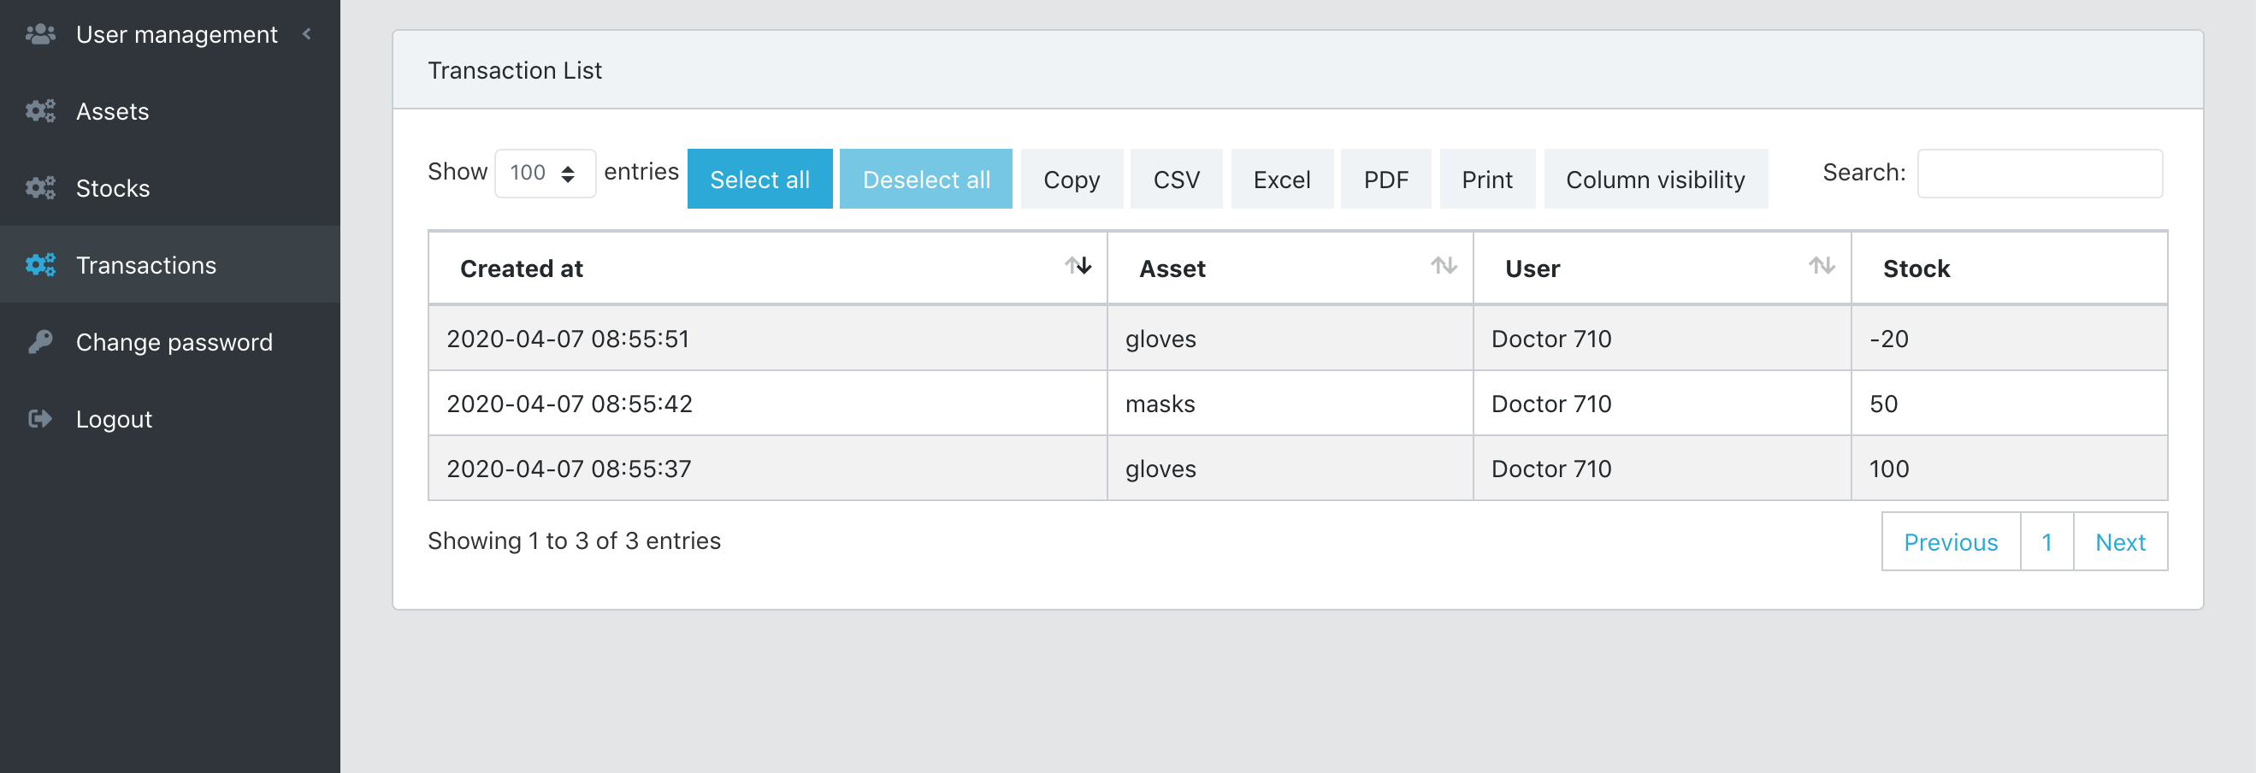The width and height of the screenshot is (2256, 773).
Task: Open Change password page
Action: click(170, 341)
